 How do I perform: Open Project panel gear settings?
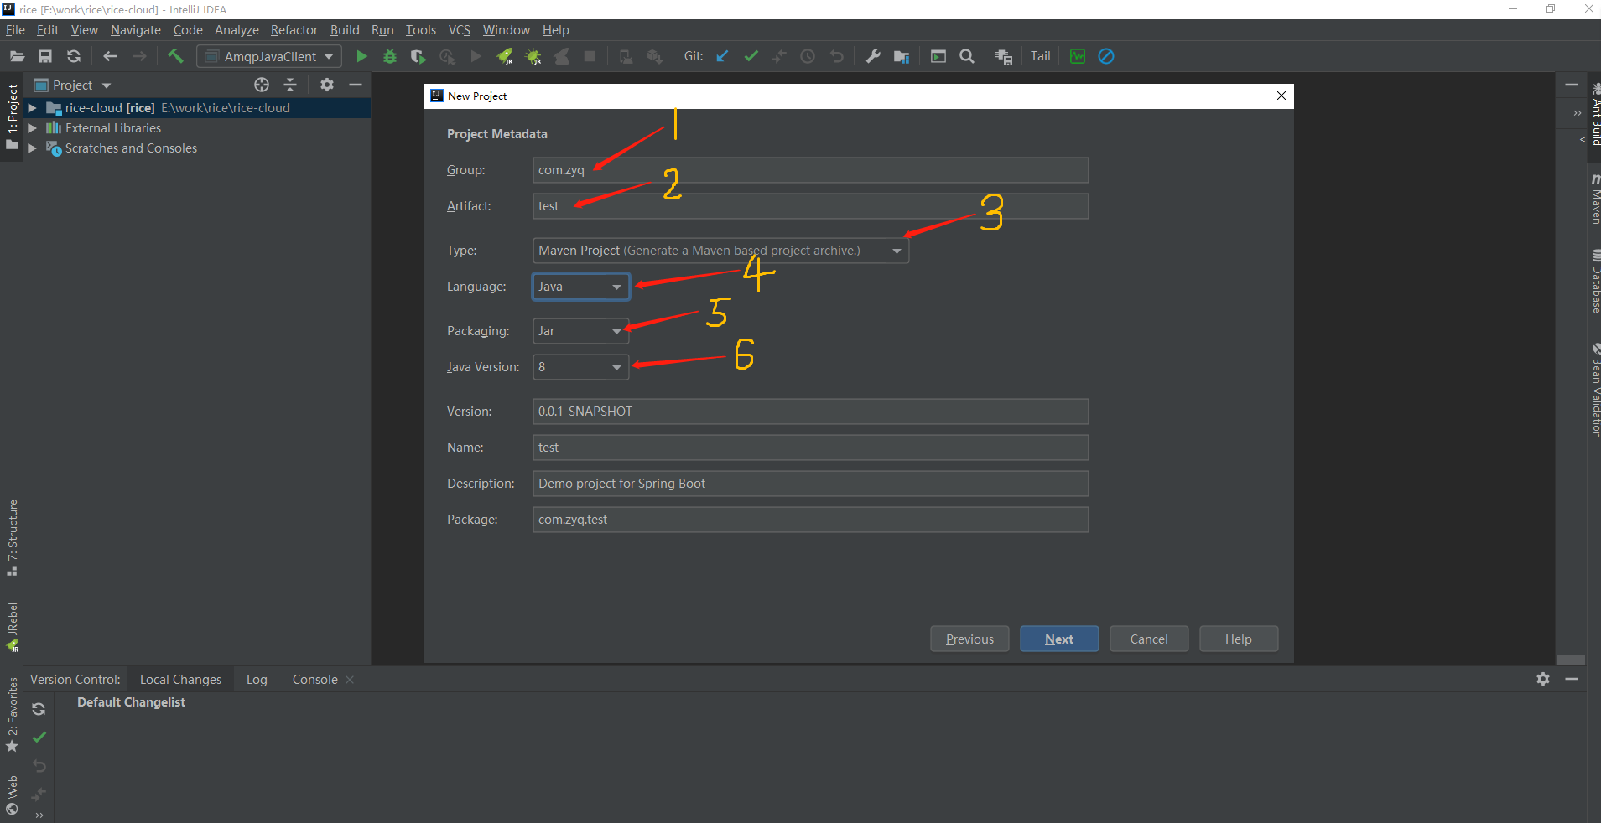[x=327, y=85]
